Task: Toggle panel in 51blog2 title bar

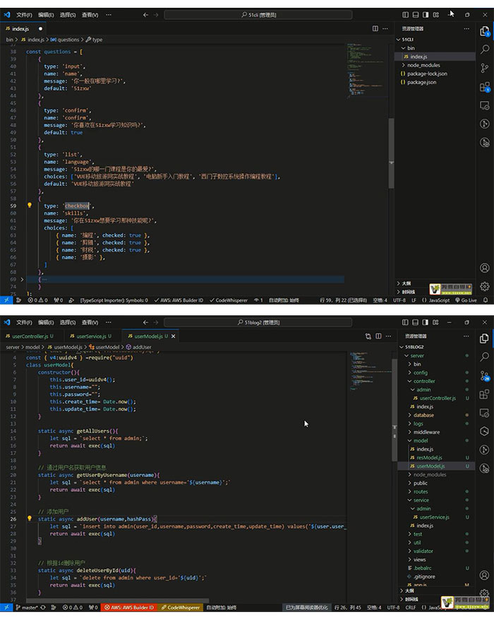Action: [415, 322]
